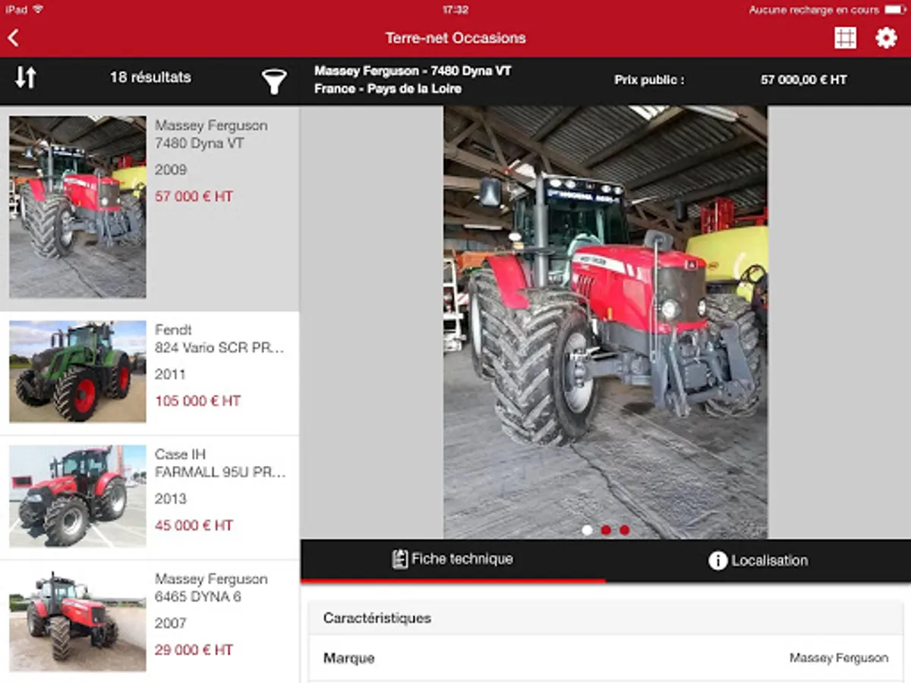Click the 17:32 clock in status bar

click(x=455, y=10)
